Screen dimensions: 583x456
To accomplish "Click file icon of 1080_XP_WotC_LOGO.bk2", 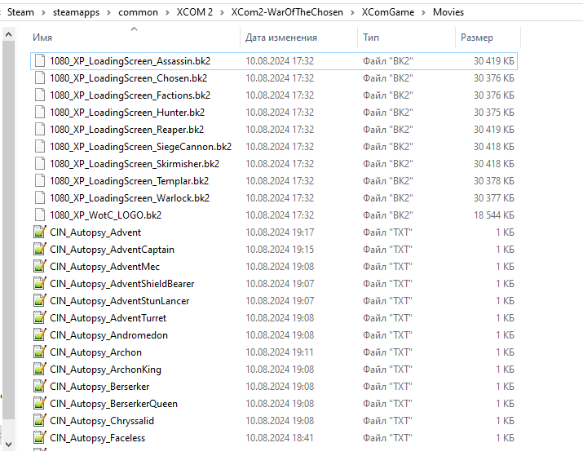I will pyautogui.click(x=40, y=215).
